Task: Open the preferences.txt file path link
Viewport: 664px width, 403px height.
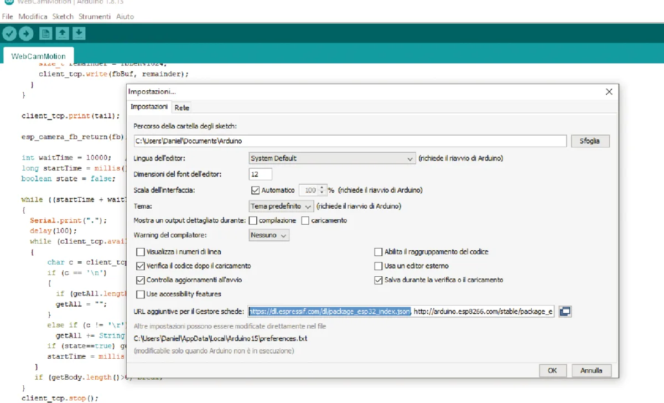Action: pos(220,338)
